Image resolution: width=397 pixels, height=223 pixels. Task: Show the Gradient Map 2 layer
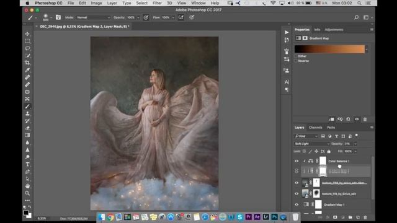pos(297,171)
